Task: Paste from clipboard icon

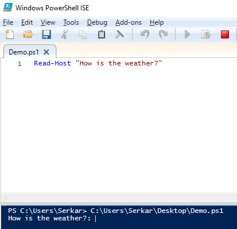Action: pos(102,34)
